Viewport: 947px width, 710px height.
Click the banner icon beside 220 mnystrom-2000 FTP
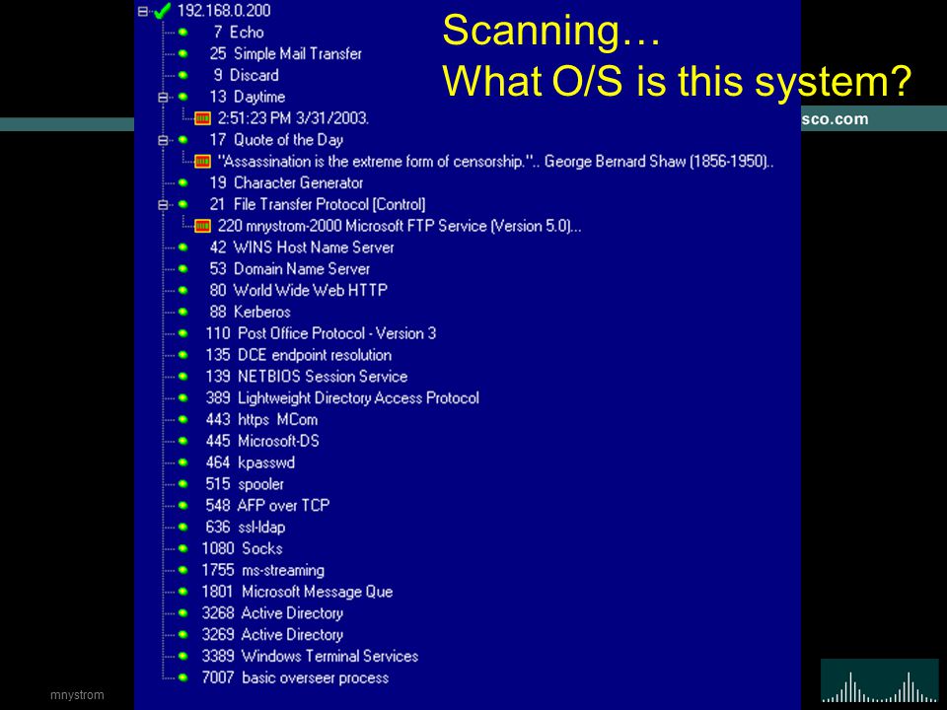202,226
